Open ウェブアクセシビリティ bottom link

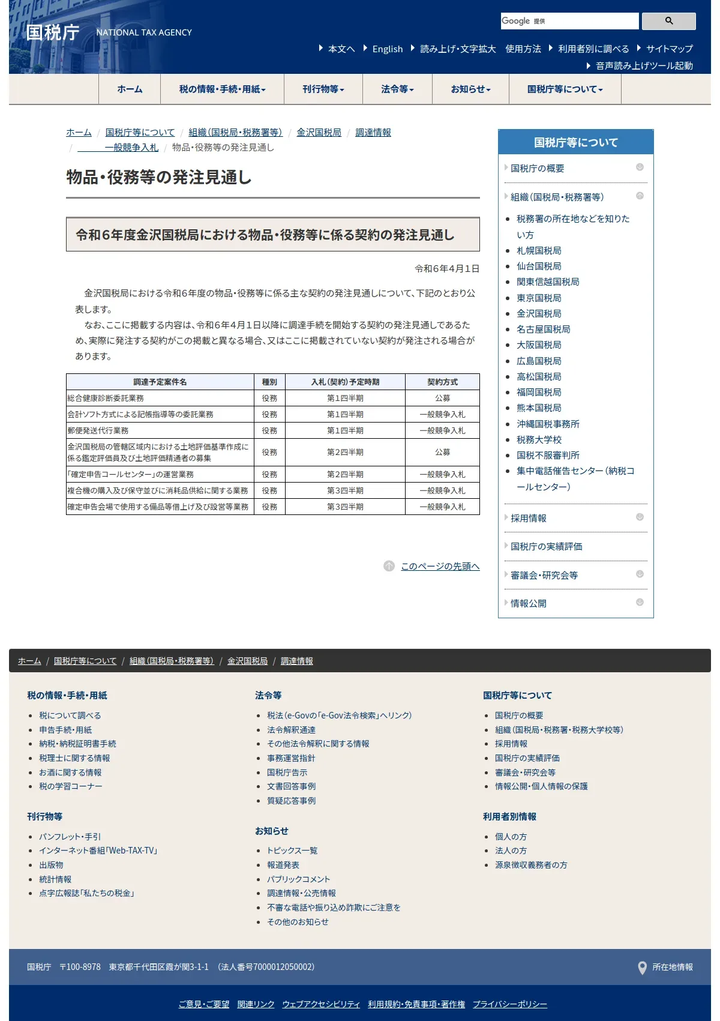tap(321, 1004)
